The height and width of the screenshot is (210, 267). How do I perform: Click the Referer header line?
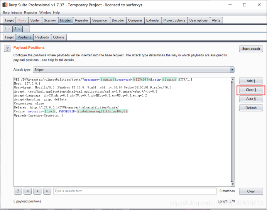point(66,107)
